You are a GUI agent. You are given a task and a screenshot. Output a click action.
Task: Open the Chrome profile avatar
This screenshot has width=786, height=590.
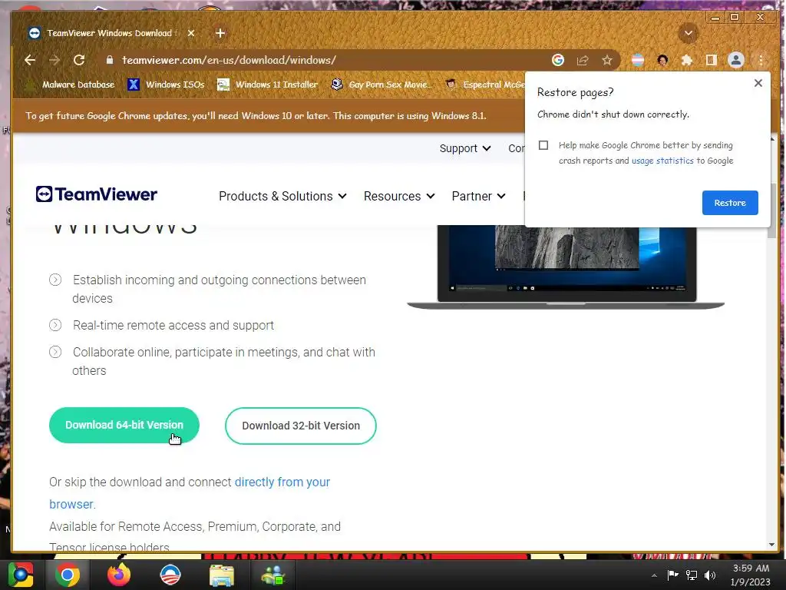click(x=736, y=60)
